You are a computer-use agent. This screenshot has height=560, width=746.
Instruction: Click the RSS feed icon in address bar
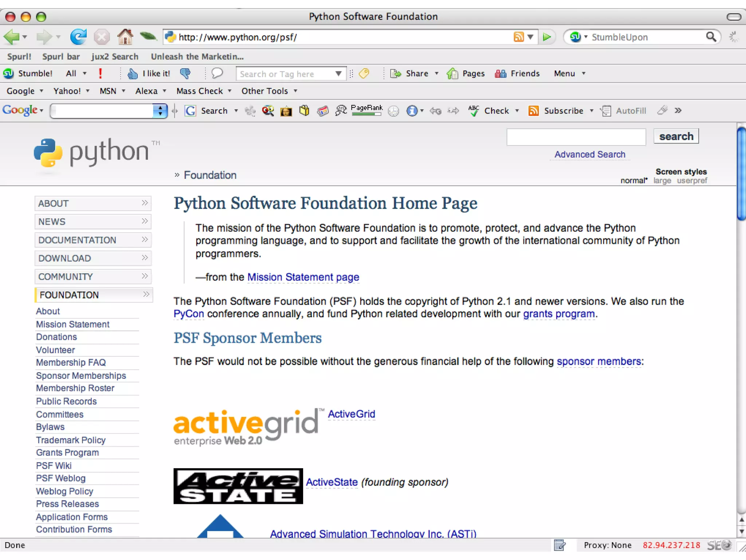tap(519, 37)
